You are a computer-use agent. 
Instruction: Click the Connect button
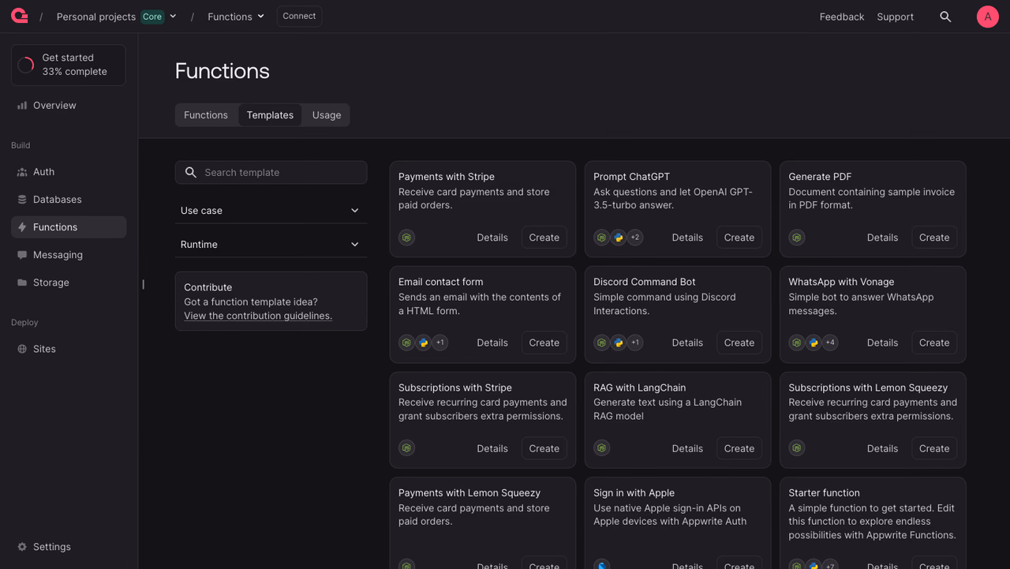tap(299, 16)
